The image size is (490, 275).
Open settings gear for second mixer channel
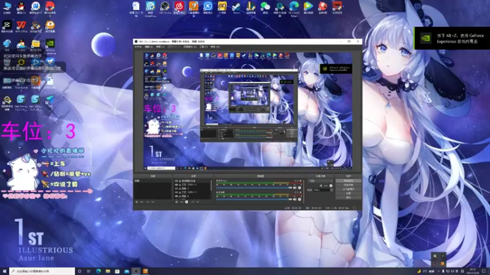point(300,199)
